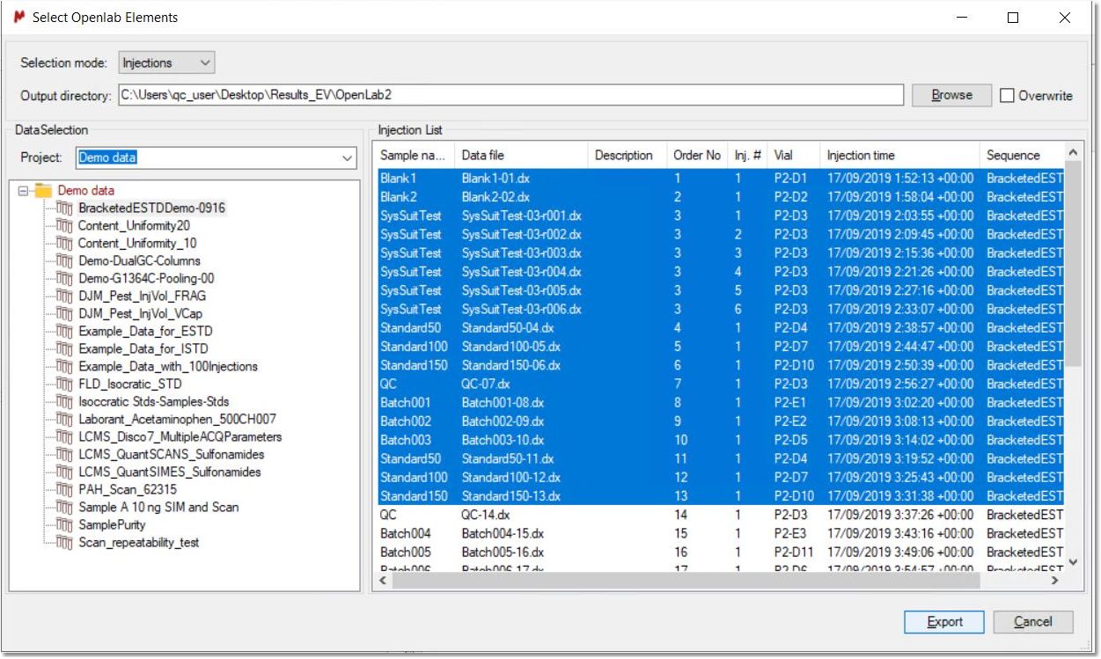
Task: Click the sequence icon beside Isoccratic Stds-Samples-Stds
Action: click(x=64, y=402)
